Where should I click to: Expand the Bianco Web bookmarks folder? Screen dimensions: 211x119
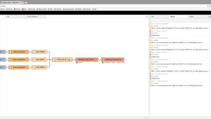[x=42, y=9]
